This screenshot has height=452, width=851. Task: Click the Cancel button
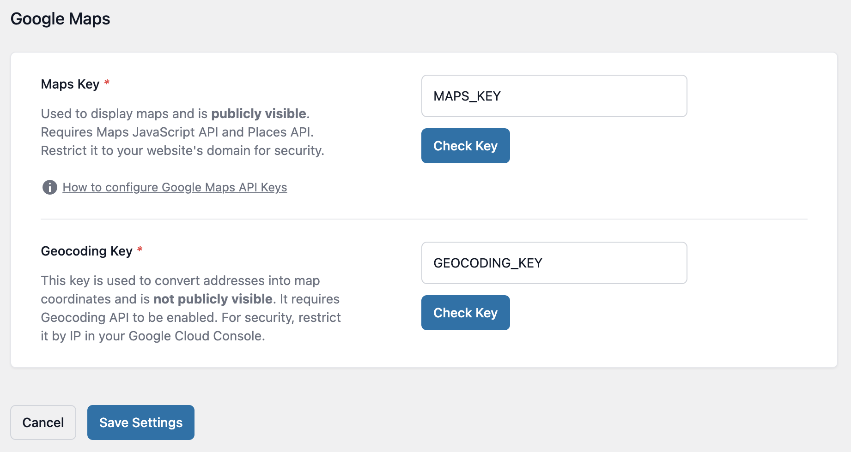[43, 422]
